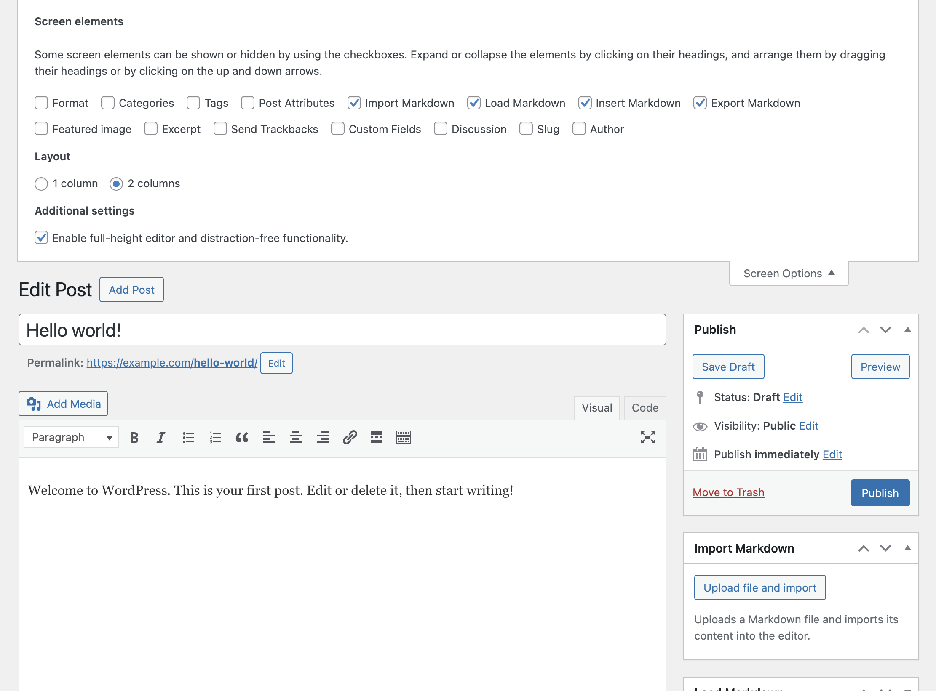
Task: Insert a link in the post content
Action: [350, 437]
